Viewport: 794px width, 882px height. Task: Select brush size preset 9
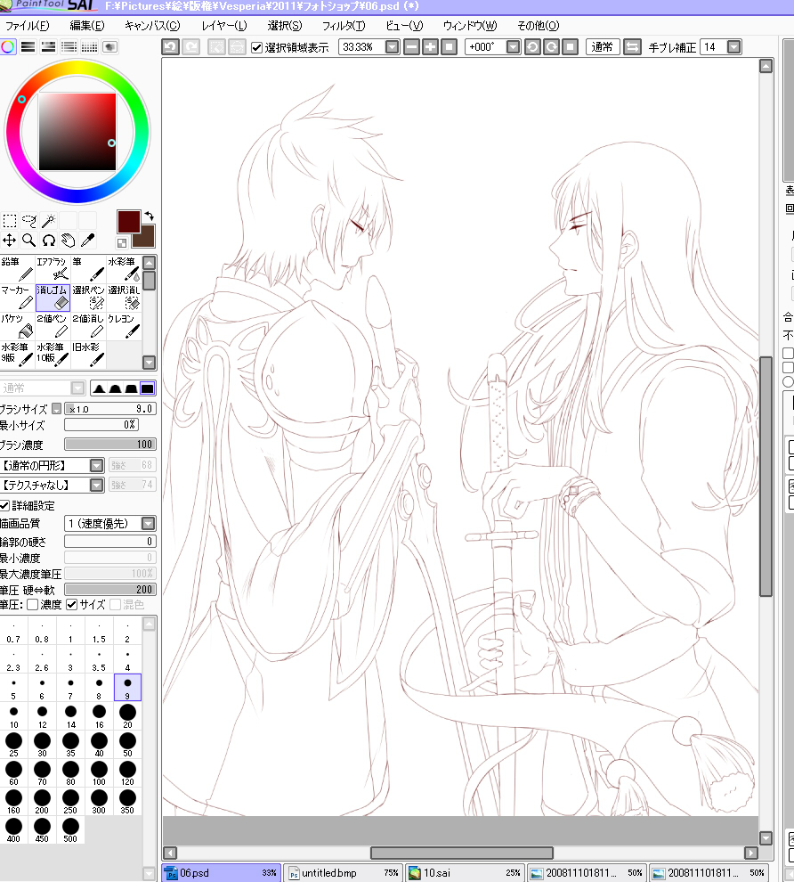[x=127, y=688]
